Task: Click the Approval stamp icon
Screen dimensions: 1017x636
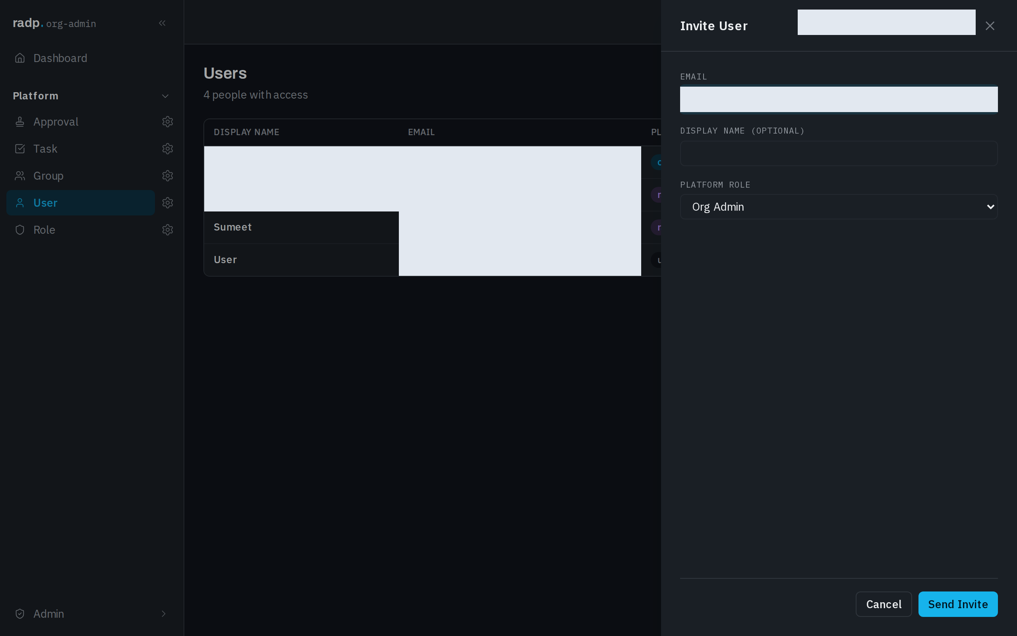Action: tap(20, 122)
